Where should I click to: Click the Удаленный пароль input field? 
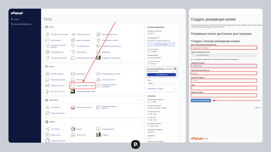click(224, 81)
